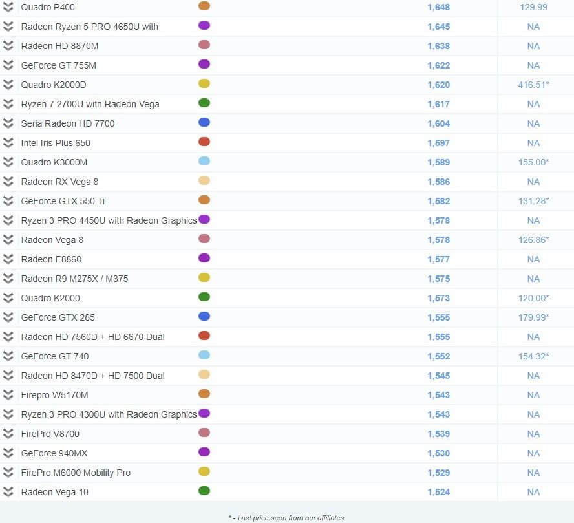Open Ryzen 7 2700U with Radeon Vega link
The image size is (574, 523).
pyautogui.click(x=90, y=104)
